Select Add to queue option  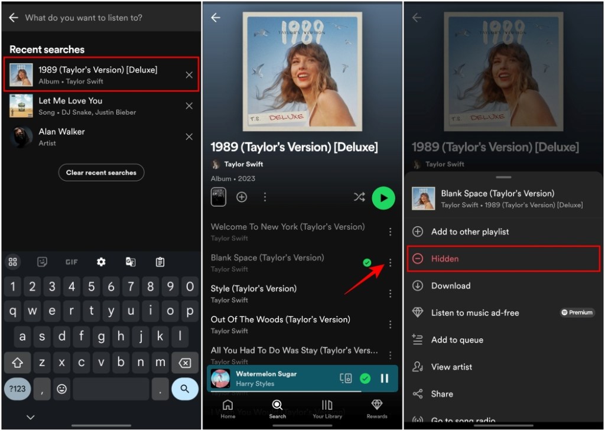[503, 339]
